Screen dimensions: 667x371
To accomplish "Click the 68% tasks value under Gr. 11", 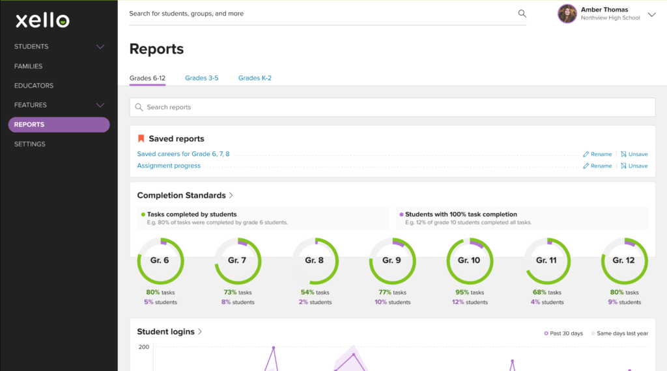I will tap(547, 292).
